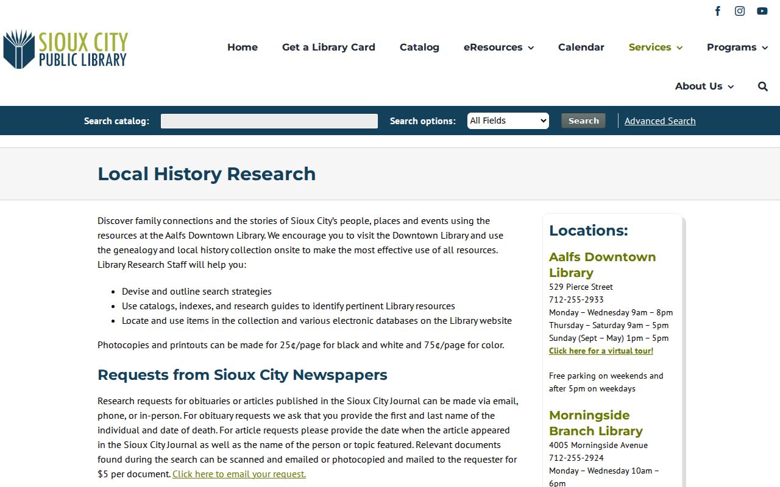Open the library's Instagram page icon

click(x=740, y=11)
